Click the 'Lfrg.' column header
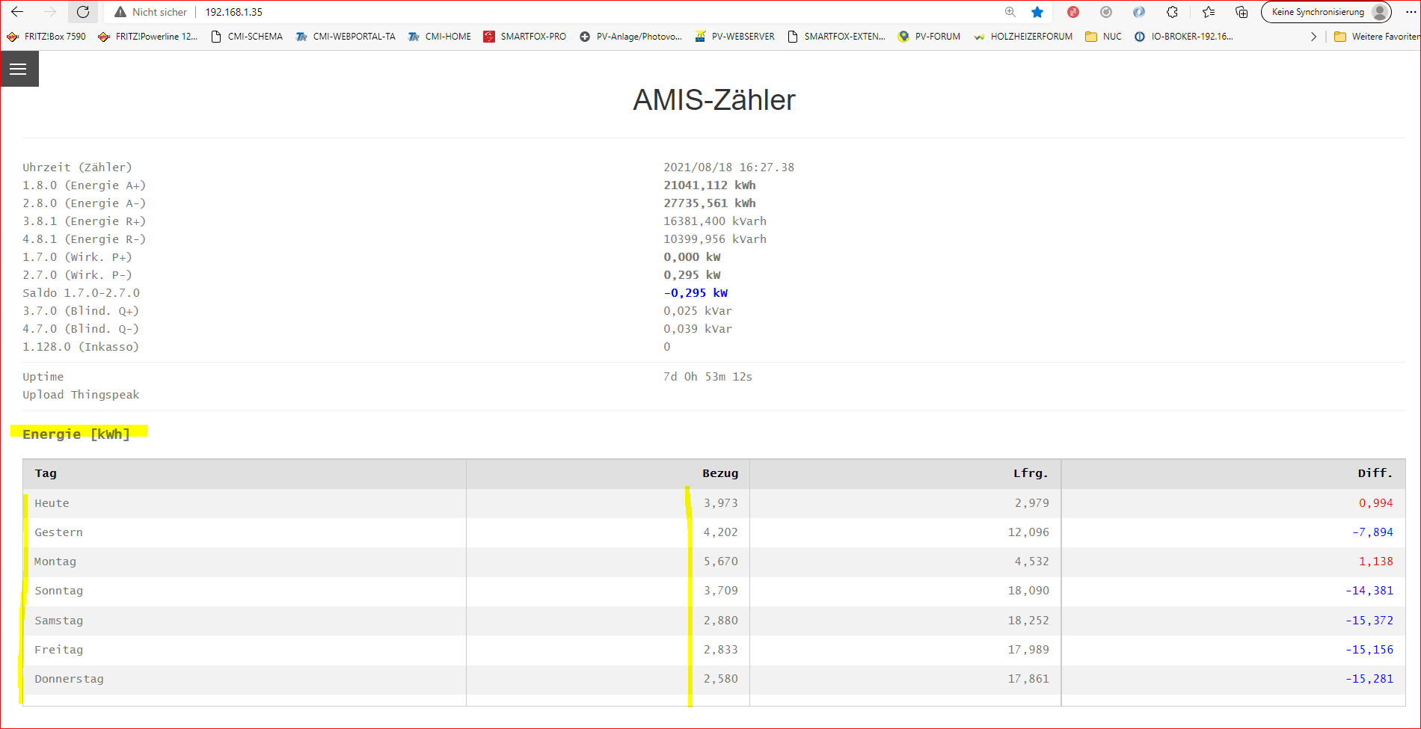This screenshot has height=729, width=1421. (x=1031, y=473)
